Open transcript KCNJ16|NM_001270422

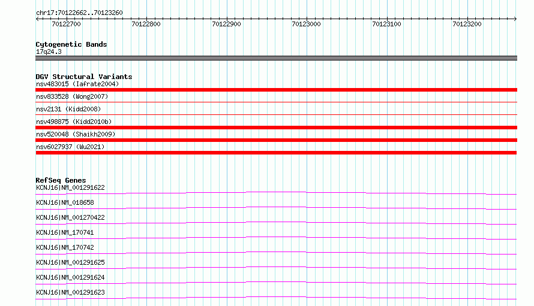pos(70,217)
